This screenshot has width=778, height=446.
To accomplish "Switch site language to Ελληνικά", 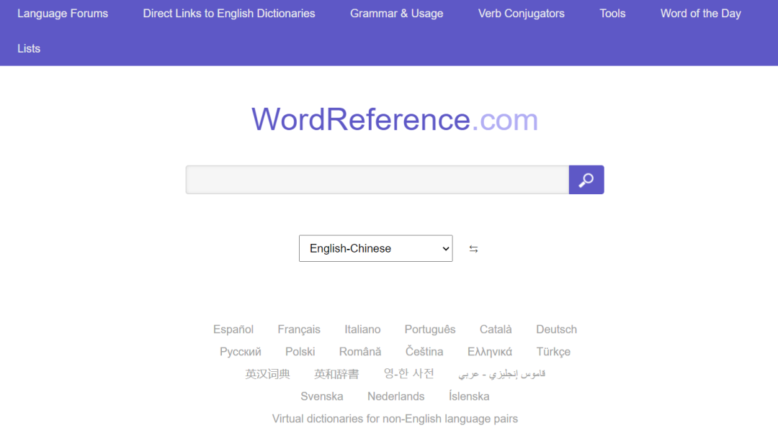I will point(489,352).
